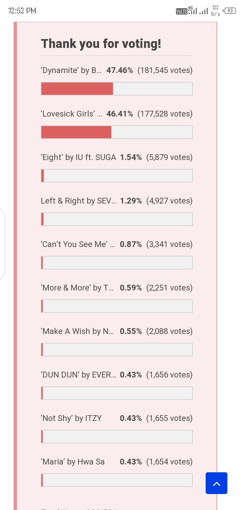Tap the battery indicator showing 93
This screenshot has height=510, width=243.
click(x=229, y=10)
